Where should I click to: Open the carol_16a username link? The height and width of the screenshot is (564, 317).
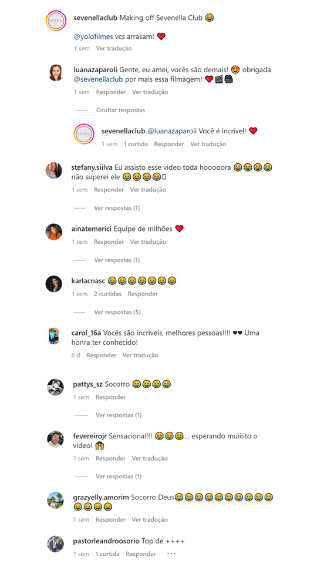(86, 333)
